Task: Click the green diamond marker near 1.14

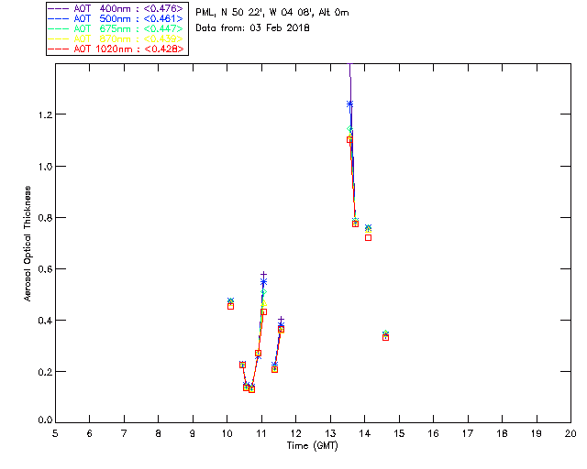Action: click(x=349, y=129)
